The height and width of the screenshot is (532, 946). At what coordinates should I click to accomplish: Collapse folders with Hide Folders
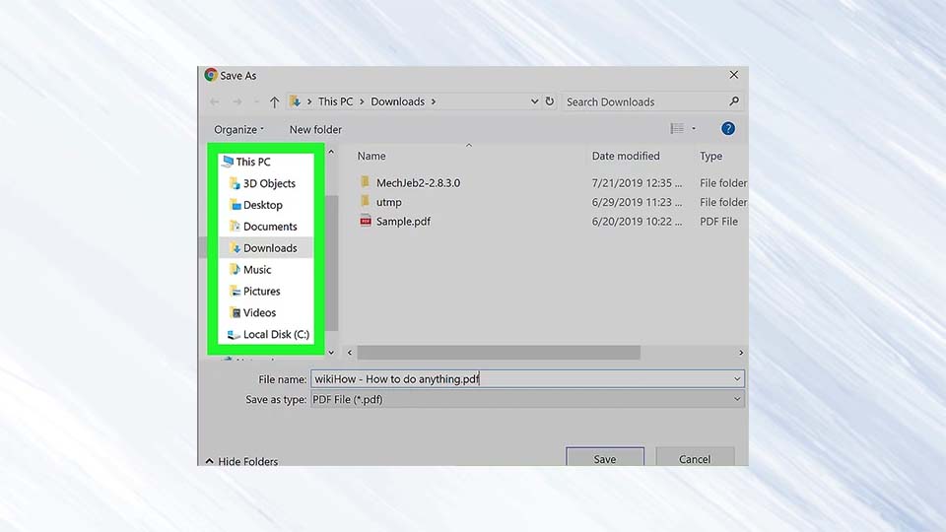click(241, 461)
